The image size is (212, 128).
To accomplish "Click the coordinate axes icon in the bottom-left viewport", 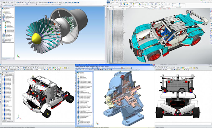I will [x=19, y=117].
